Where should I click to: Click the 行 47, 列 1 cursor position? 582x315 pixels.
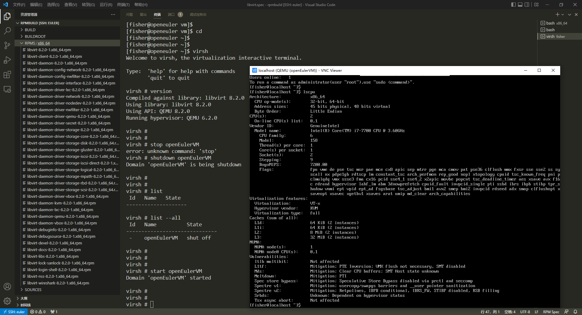pos(490,312)
